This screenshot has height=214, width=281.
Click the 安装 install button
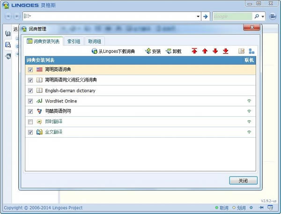[153, 52]
